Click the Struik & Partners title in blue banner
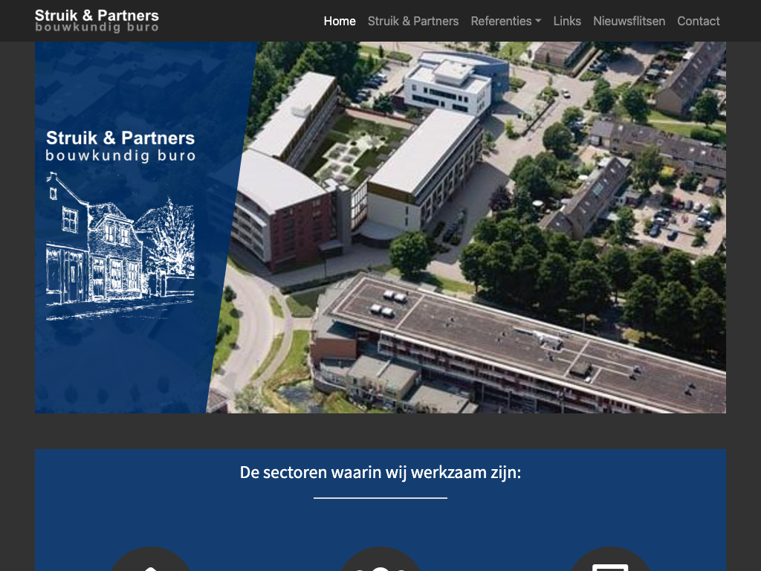Screen dimensions: 761x571 pyautogui.click(x=120, y=138)
